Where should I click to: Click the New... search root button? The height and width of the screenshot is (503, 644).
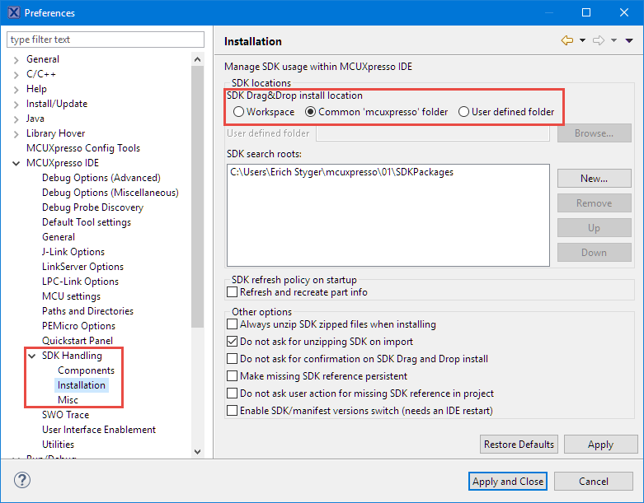594,179
